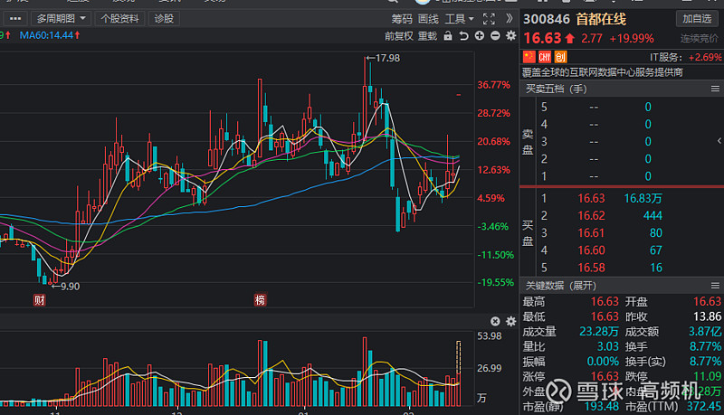
Task: Click the 昨收 value 13.86
Action: tap(707, 316)
